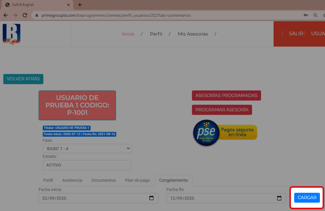325x211 pixels.
Task: Click the VOLVER ATRÁS button
Action: (x=23, y=79)
